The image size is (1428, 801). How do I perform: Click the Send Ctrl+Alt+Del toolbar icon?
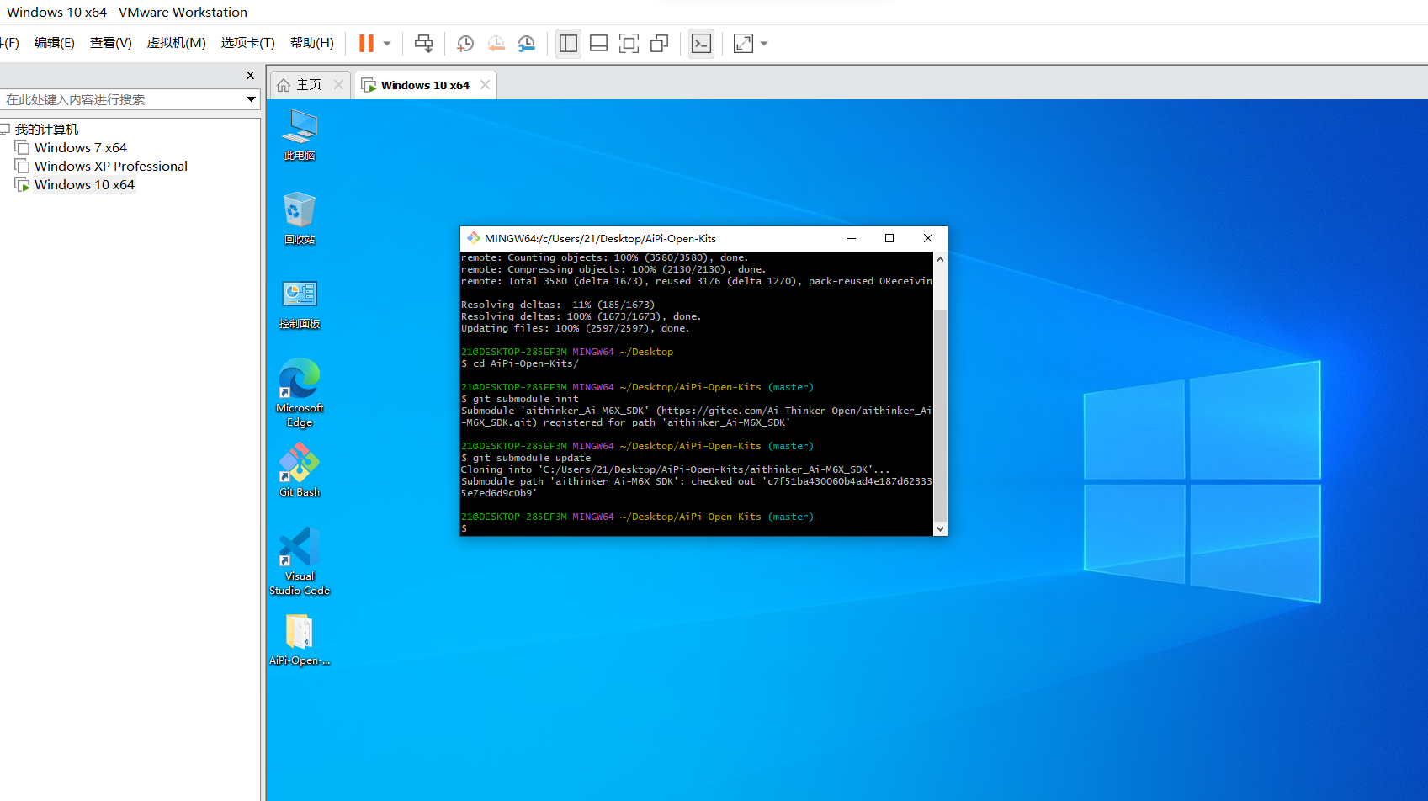424,43
